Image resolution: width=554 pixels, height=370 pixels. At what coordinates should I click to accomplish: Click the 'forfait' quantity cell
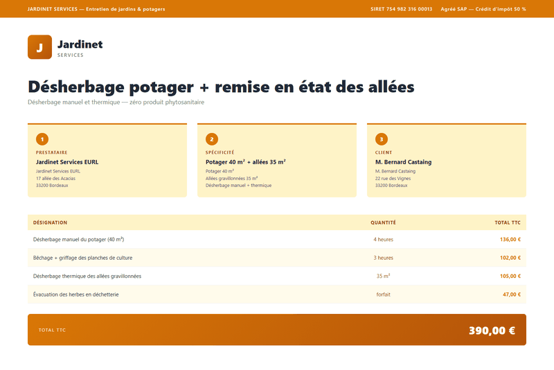click(x=384, y=294)
